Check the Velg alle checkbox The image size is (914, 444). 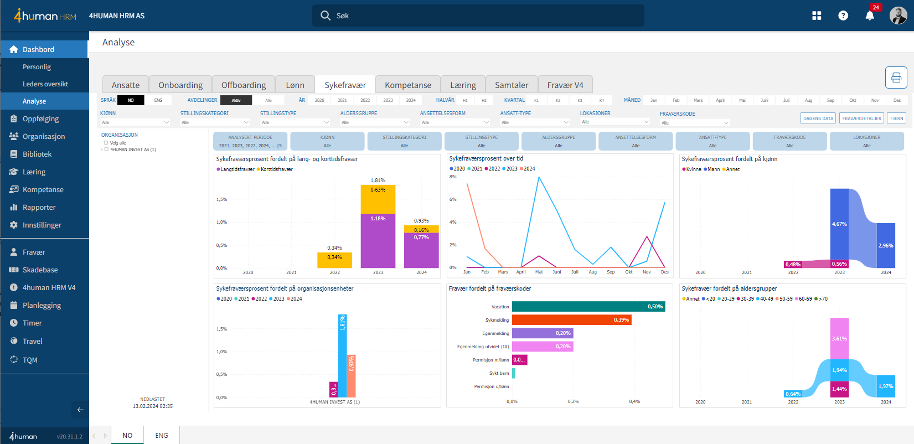(x=106, y=143)
